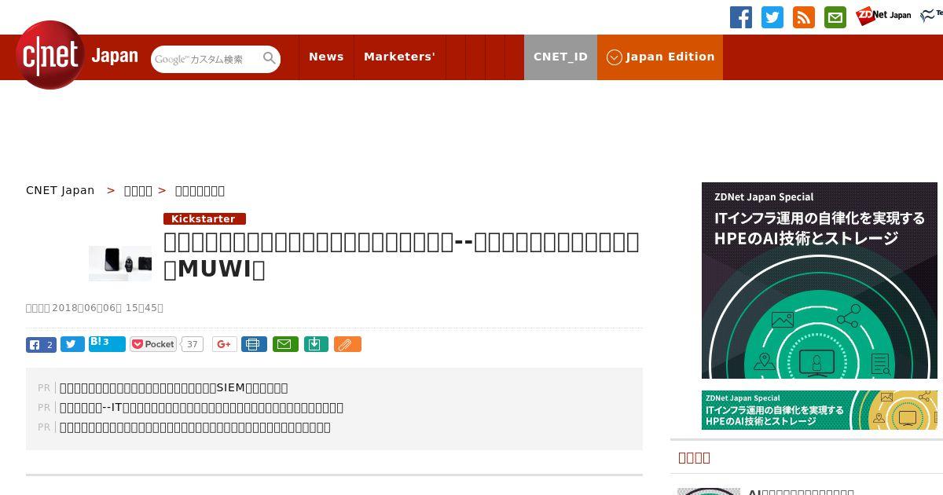The height and width of the screenshot is (495, 943).
Task: Open the small ZDNet Japan Special banner
Action: (x=819, y=410)
